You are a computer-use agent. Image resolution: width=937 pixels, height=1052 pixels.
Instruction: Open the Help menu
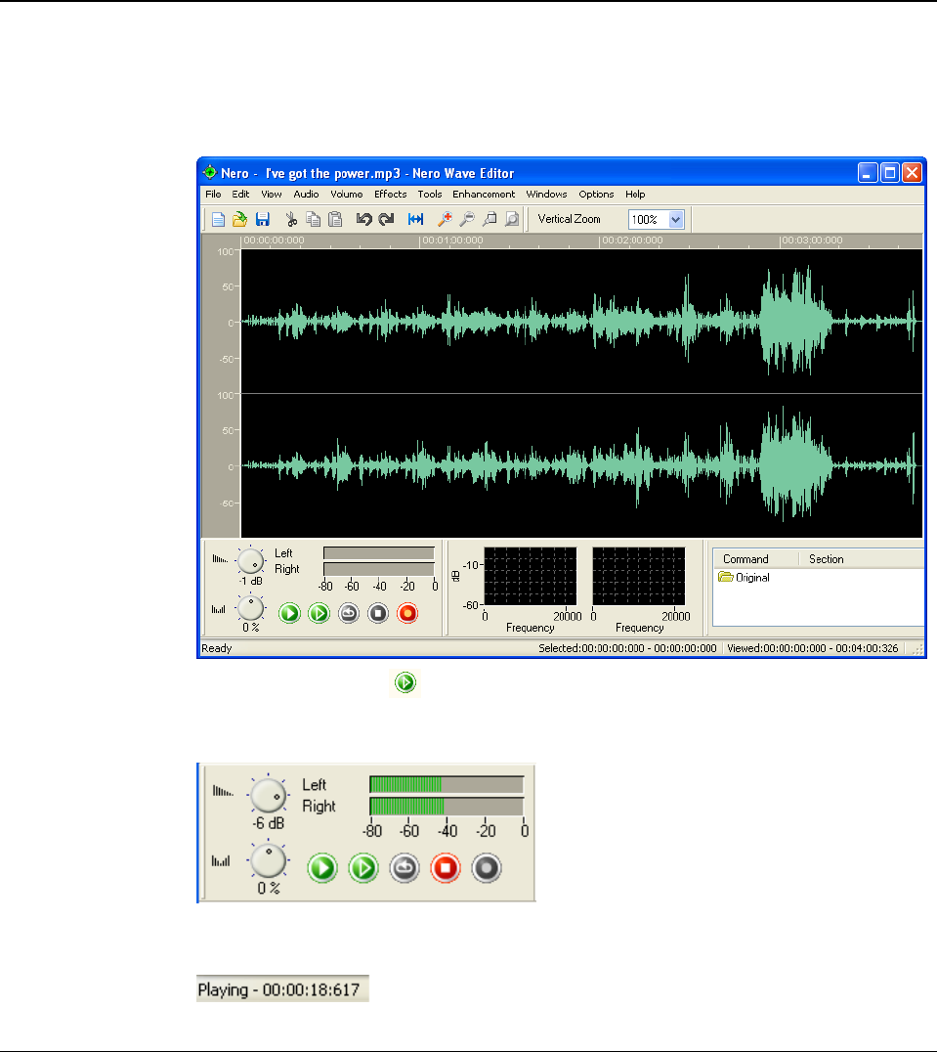[x=635, y=195]
